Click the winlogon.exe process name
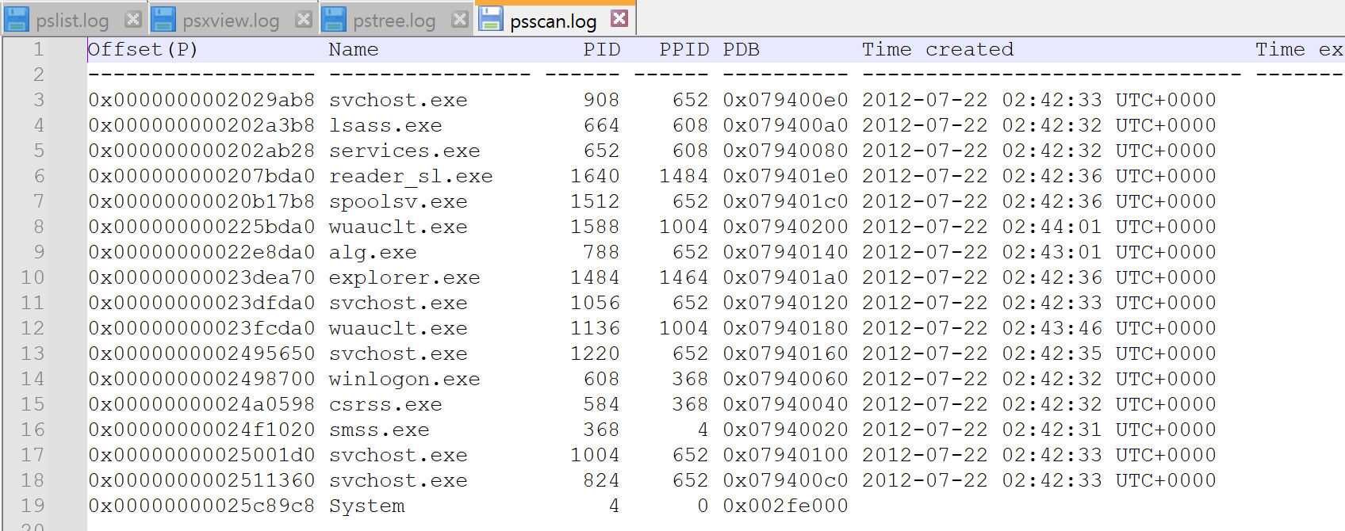The width and height of the screenshot is (1345, 531). pos(404,379)
